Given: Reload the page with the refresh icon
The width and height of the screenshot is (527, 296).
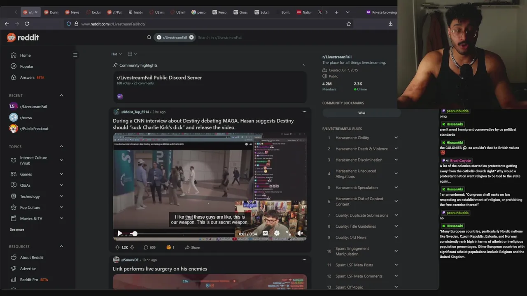Looking at the screenshot, I should coord(27,24).
